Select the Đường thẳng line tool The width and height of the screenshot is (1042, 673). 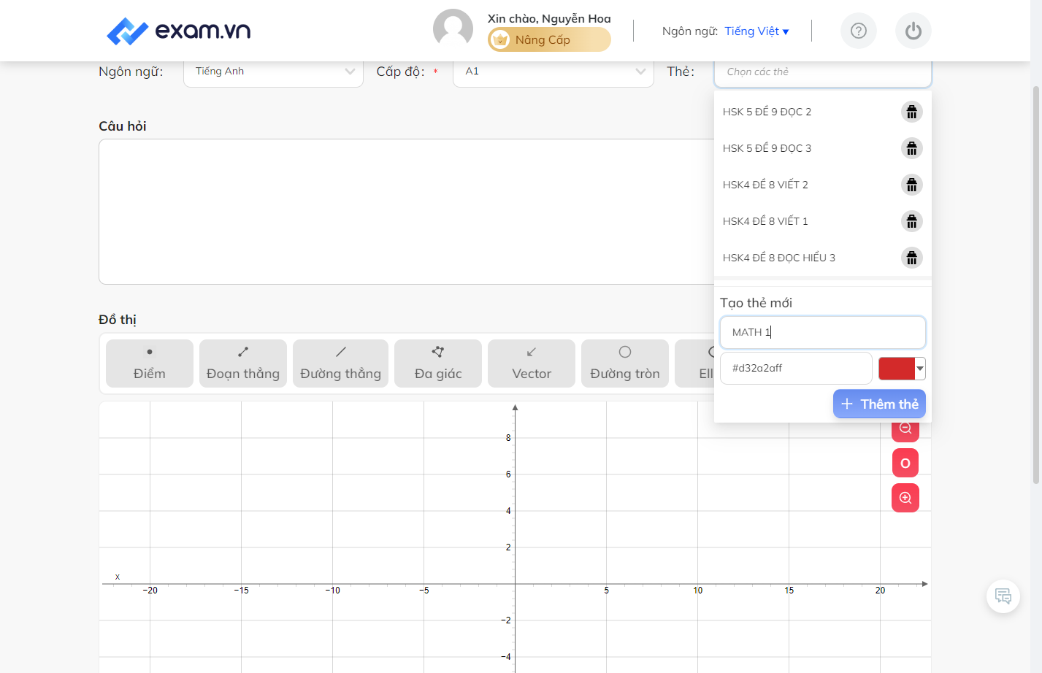(341, 364)
